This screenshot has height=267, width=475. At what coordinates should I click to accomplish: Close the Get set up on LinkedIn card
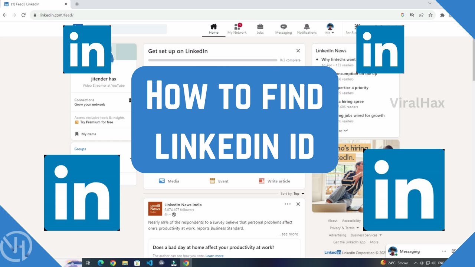coord(298,51)
